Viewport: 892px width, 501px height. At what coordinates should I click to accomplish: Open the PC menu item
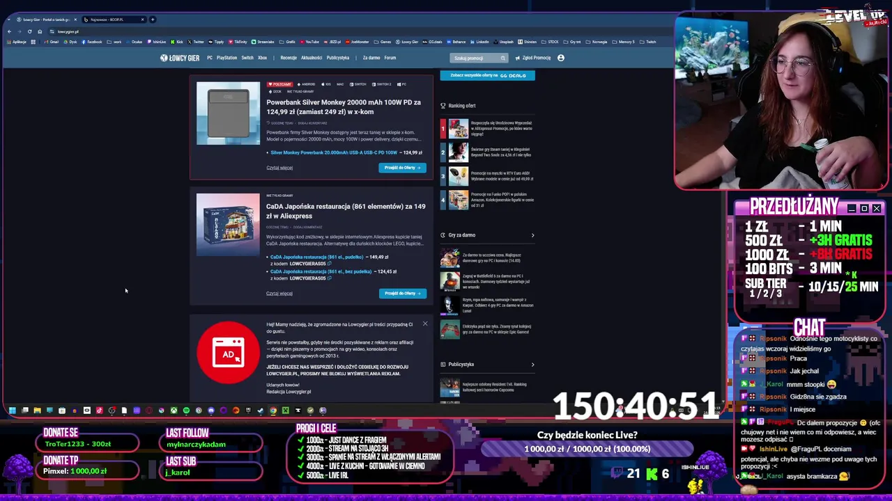pyautogui.click(x=210, y=58)
